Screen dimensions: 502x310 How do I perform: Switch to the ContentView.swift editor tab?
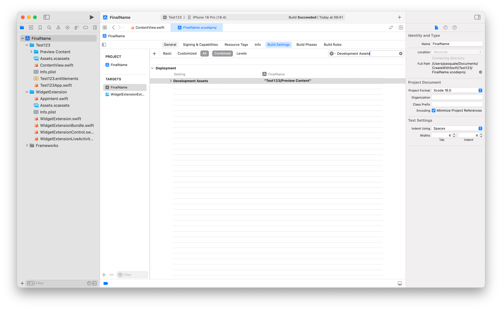[x=150, y=28]
